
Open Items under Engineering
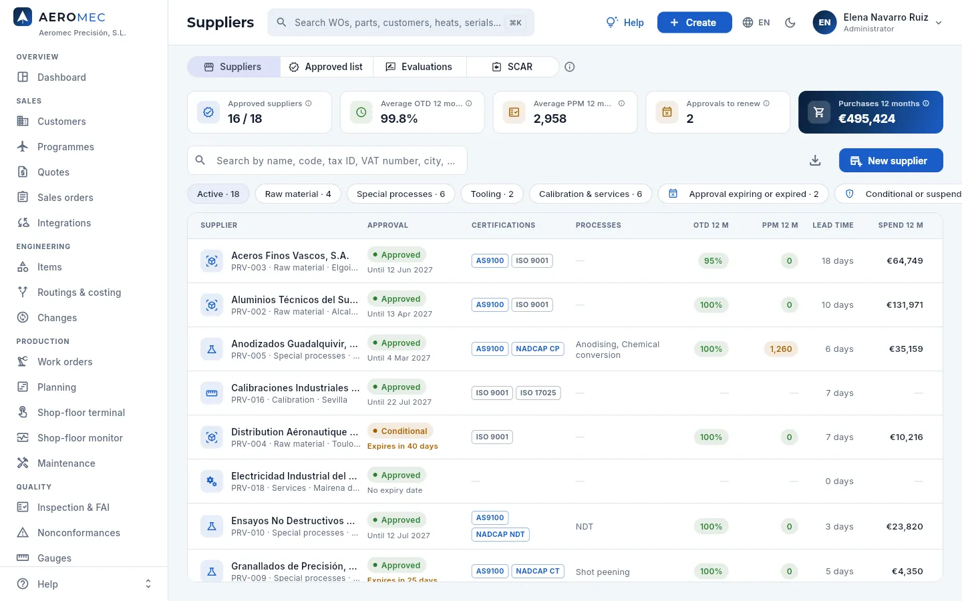click(84, 267)
